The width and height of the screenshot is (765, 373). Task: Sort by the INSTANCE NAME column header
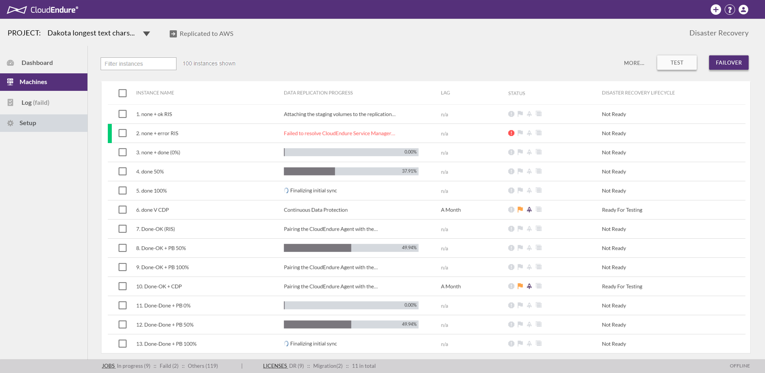click(x=155, y=93)
